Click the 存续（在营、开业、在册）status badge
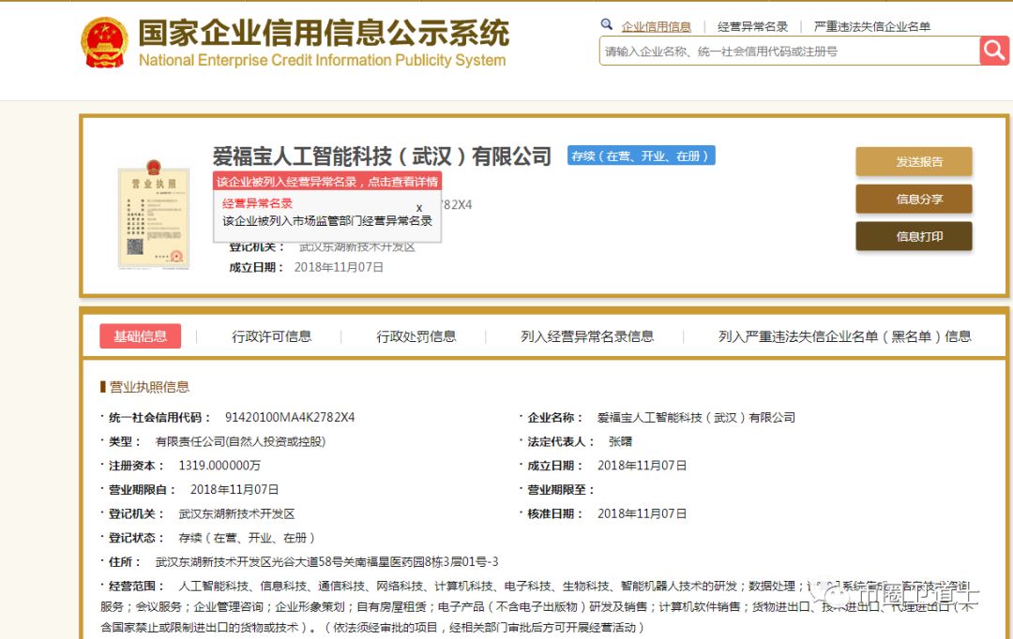This screenshot has width=1013, height=639. (x=641, y=156)
